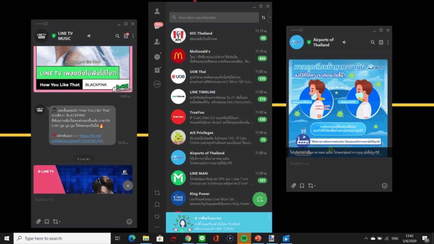Open the search icon in LINE TV MUSIC chat

(x=117, y=36)
